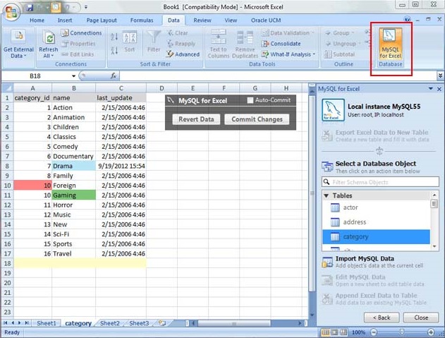Open Review ribbon tab
The width and height of the screenshot is (445, 338).
(x=202, y=20)
